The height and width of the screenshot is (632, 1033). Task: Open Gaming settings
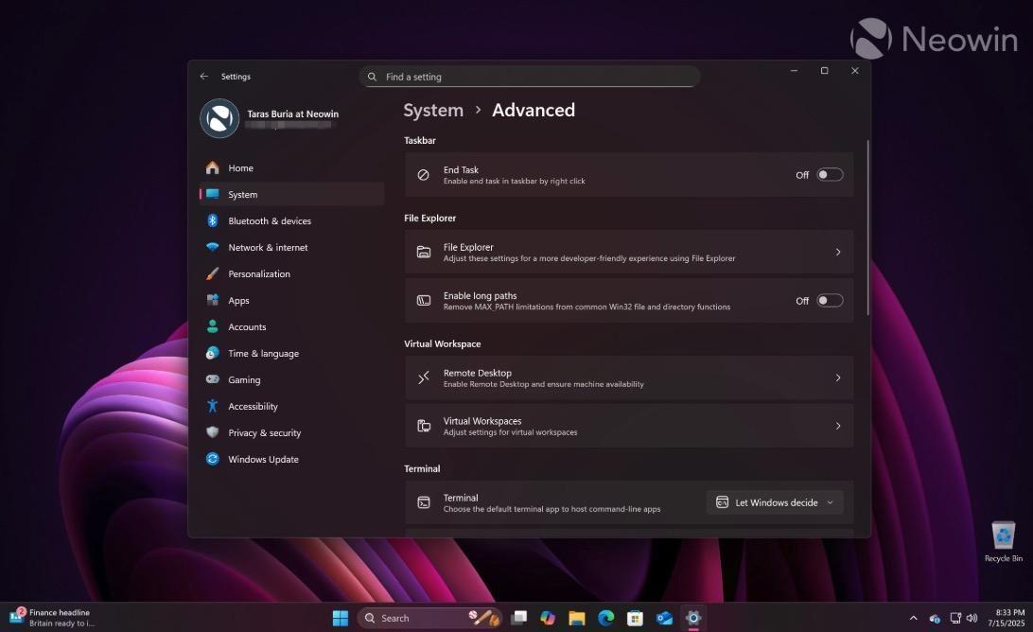click(x=244, y=379)
